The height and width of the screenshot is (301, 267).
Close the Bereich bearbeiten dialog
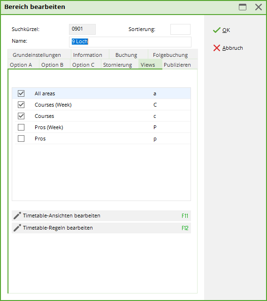click(x=259, y=7)
